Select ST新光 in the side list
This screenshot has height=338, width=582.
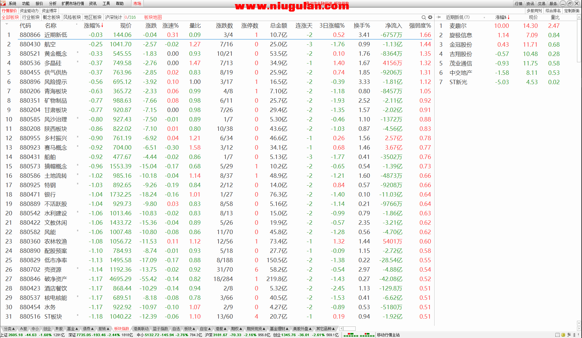[x=458, y=82]
